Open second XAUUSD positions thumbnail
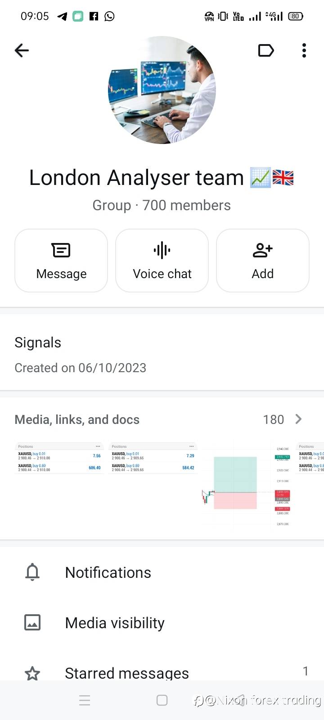 tap(153, 458)
